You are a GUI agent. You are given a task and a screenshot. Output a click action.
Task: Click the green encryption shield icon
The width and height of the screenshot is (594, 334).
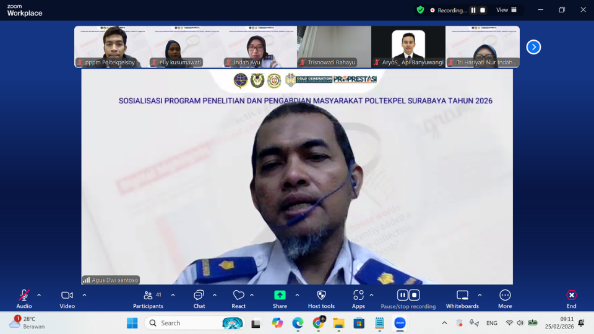point(420,10)
